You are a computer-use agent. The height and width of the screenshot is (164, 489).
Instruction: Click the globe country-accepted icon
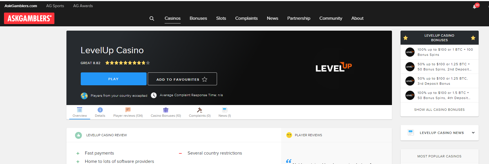[84, 96]
